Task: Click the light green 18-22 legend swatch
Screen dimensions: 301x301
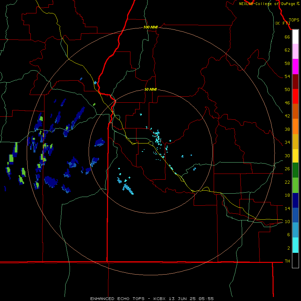Action: [295, 185]
